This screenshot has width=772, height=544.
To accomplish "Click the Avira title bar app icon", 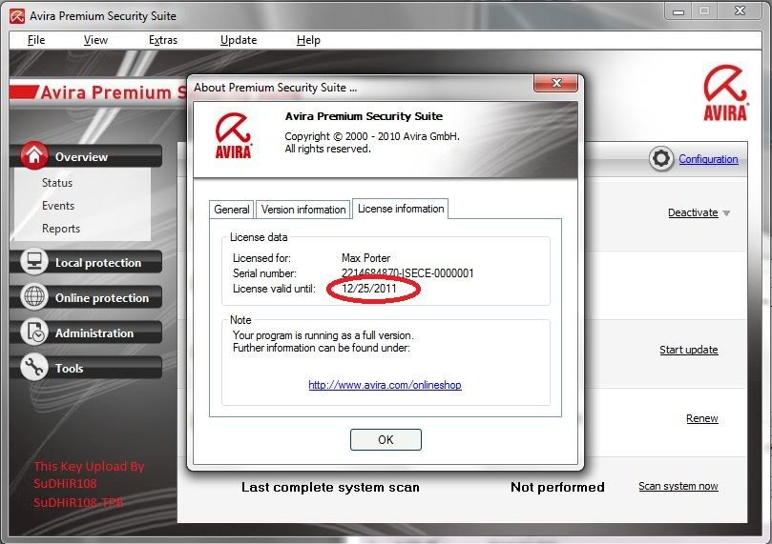I will [16, 16].
